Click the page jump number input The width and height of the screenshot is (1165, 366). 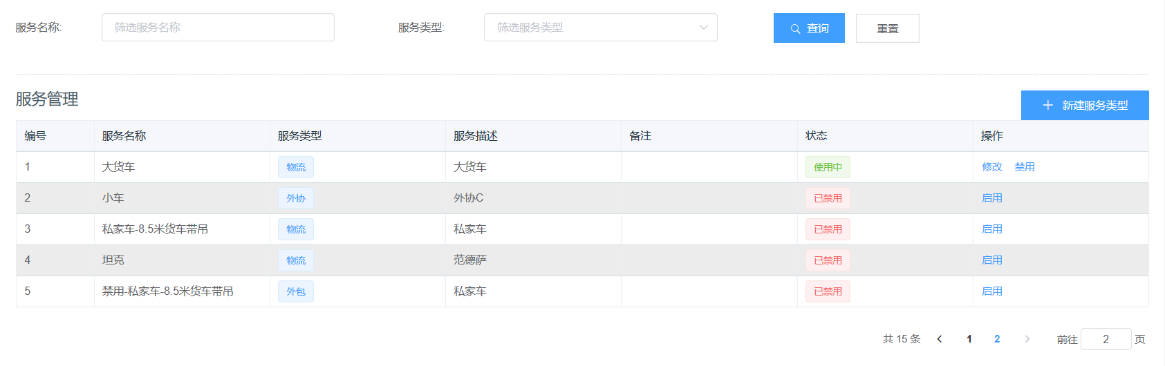pyautogui.click(x=1105, y=339)
